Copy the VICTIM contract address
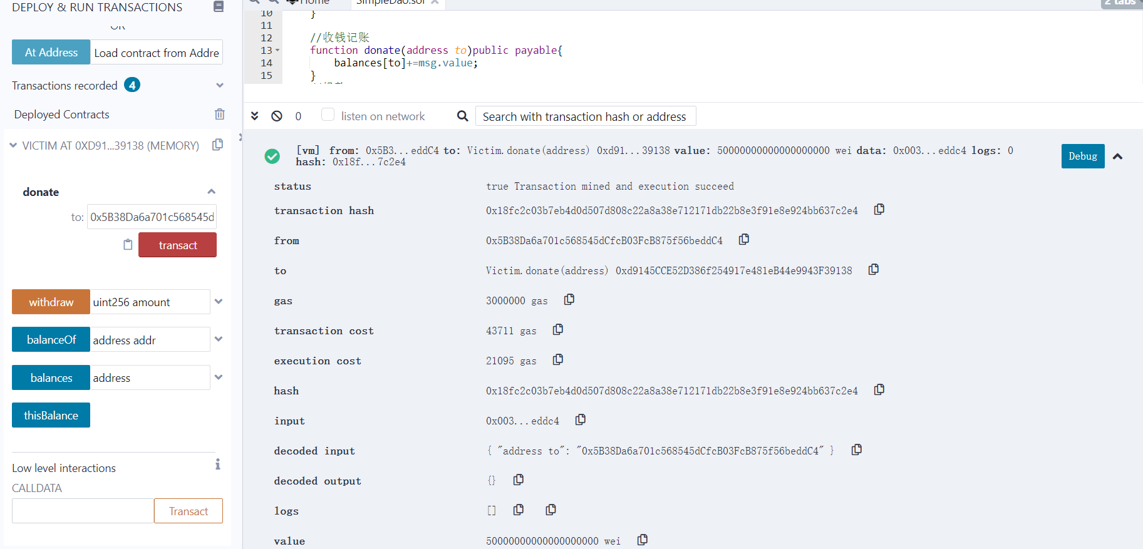Screen dimensions: 1143x549 217,145
